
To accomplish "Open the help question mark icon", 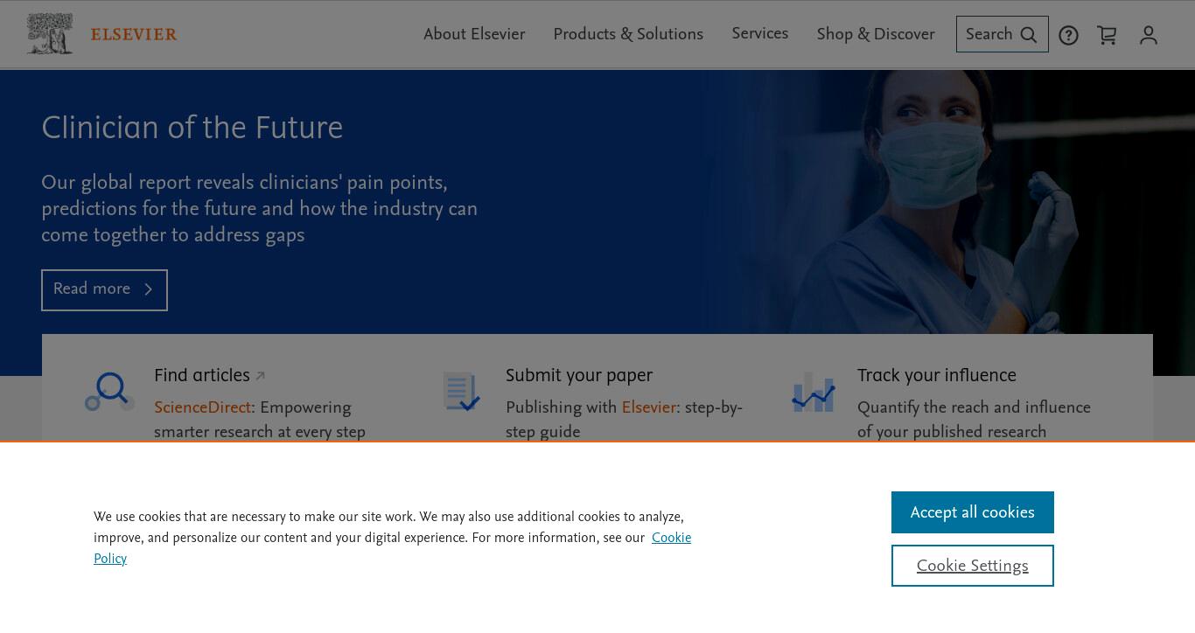I will coord(1068,35).
